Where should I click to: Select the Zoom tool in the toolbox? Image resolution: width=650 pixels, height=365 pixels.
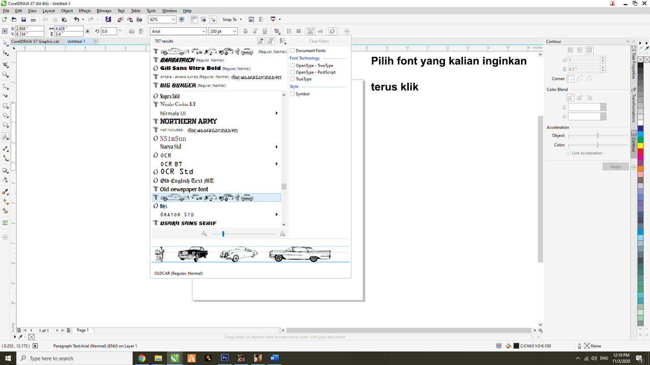pyautogui.click(x=5, y=75)
